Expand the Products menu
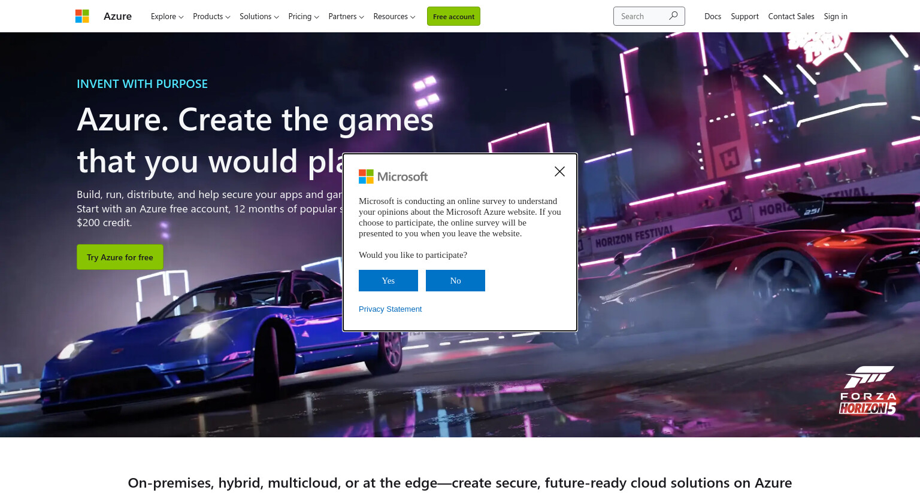 pyautogui.click(x=211, y=16)
